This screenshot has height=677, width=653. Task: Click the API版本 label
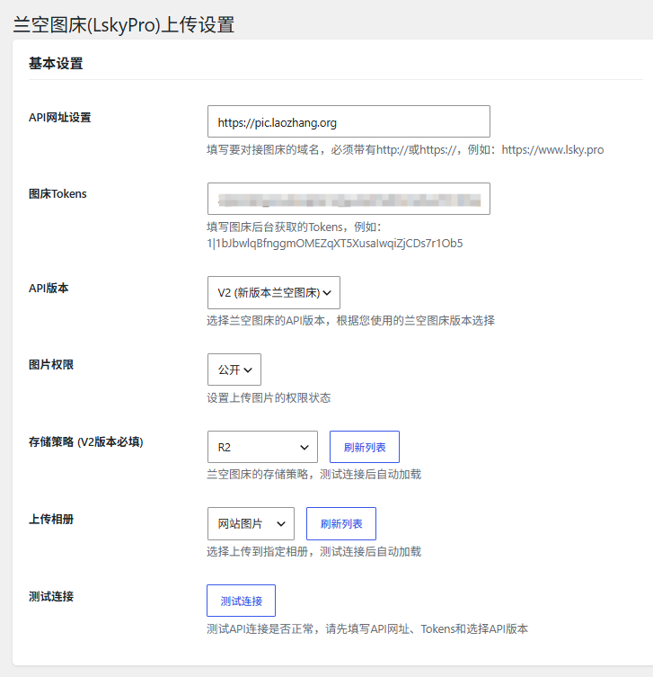[49, 288]
